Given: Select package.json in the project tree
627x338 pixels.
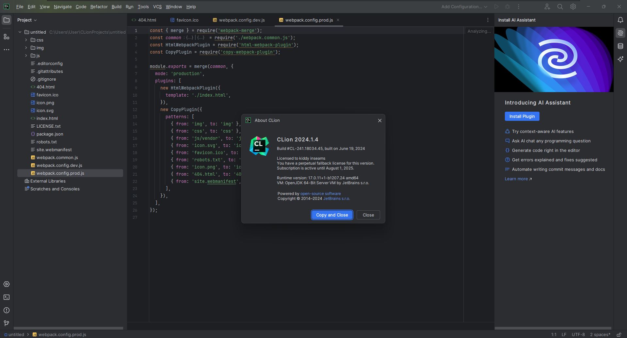Looking at the screenshot, I should (x=50, y=134).
